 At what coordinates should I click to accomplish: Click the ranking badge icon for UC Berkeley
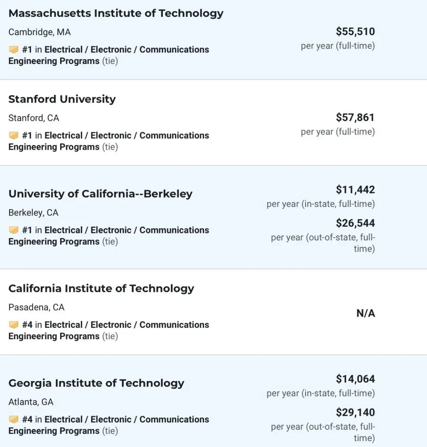coord(14,230)
